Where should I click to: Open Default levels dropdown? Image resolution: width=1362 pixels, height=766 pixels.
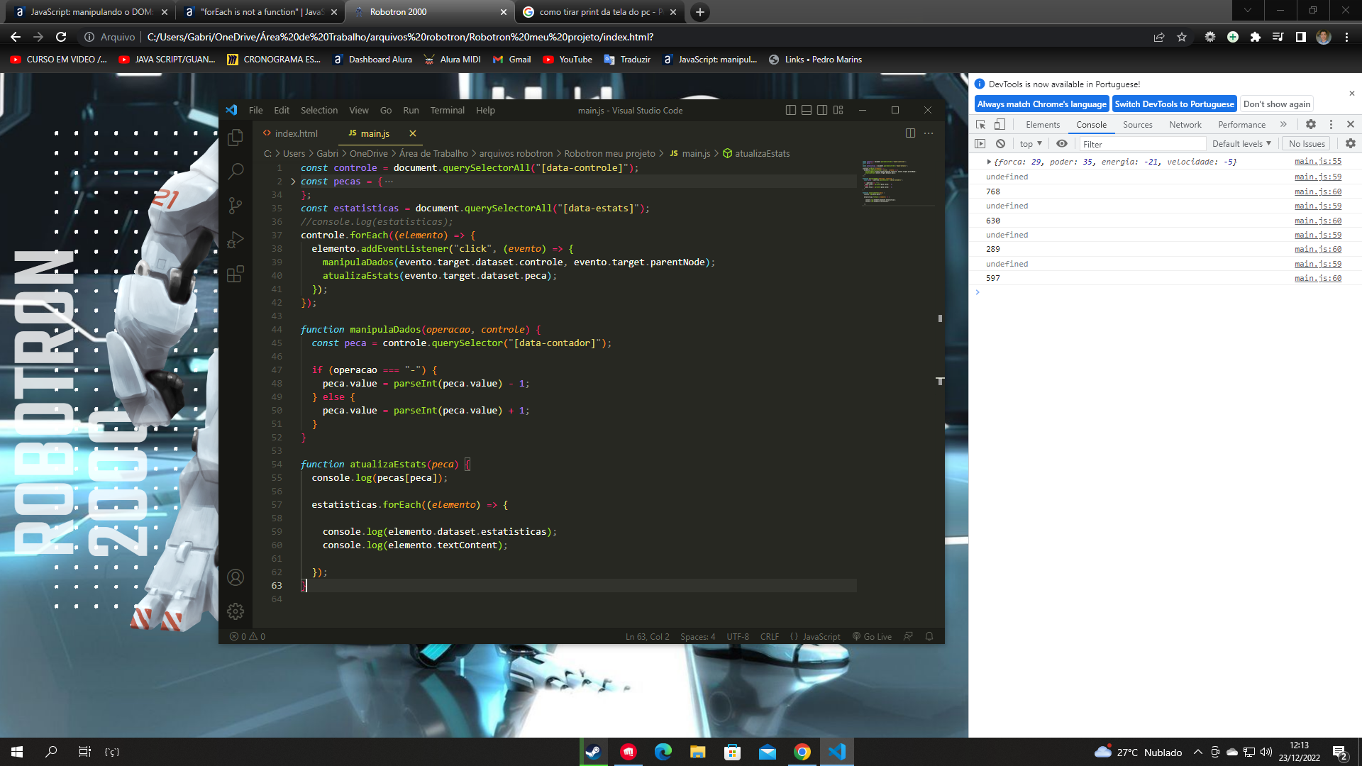(1241, 143)
